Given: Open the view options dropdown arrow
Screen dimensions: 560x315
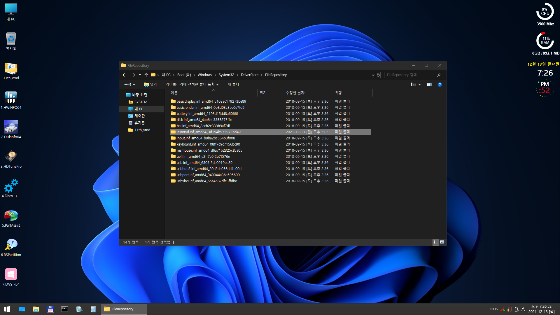Looking at the screenshot, I should [x=420, y=85].
